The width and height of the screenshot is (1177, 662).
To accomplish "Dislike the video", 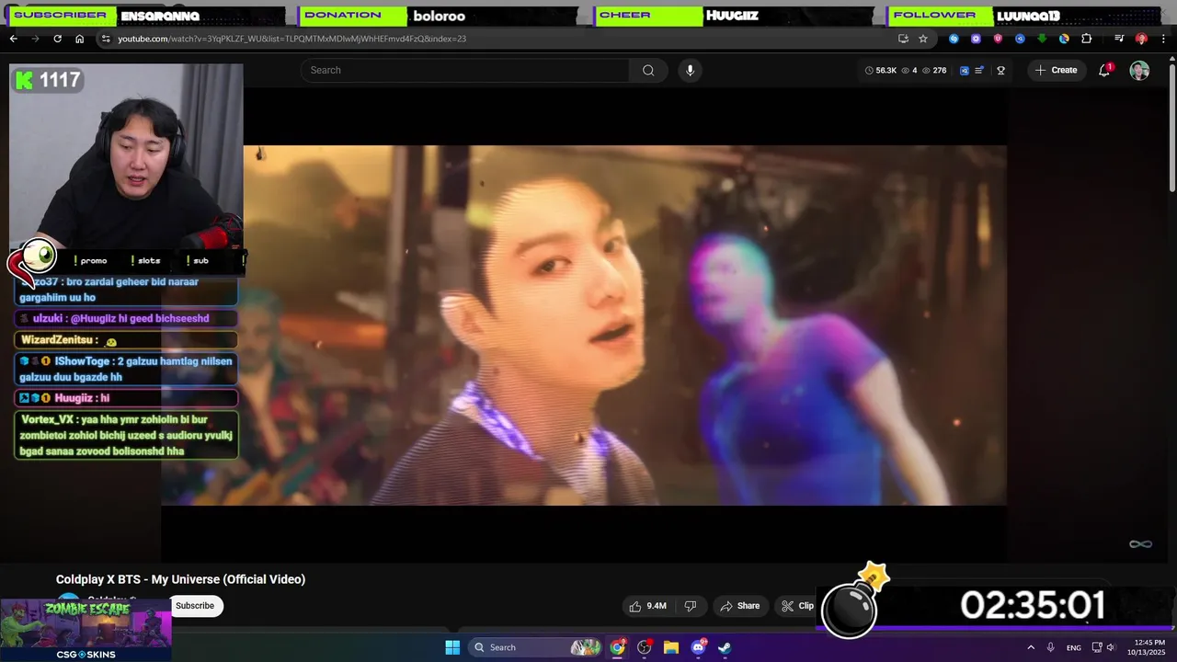I will point(691,606).
